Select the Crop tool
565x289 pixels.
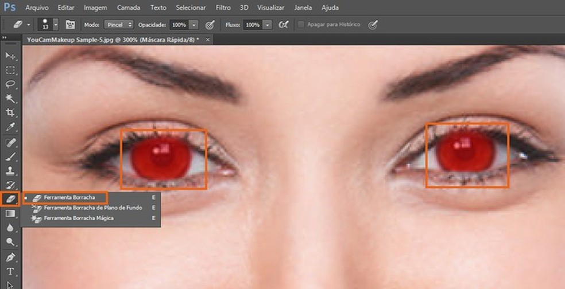point(10,112)
